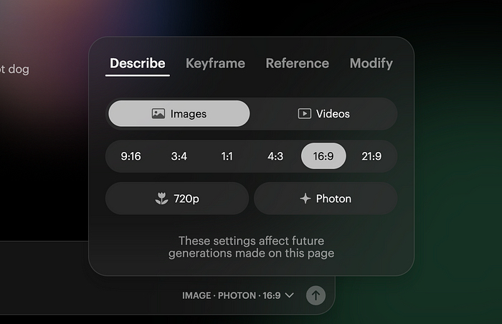502x324 pixels.
Task: Click the picture icon in Images button
Action: click(158, 114)
